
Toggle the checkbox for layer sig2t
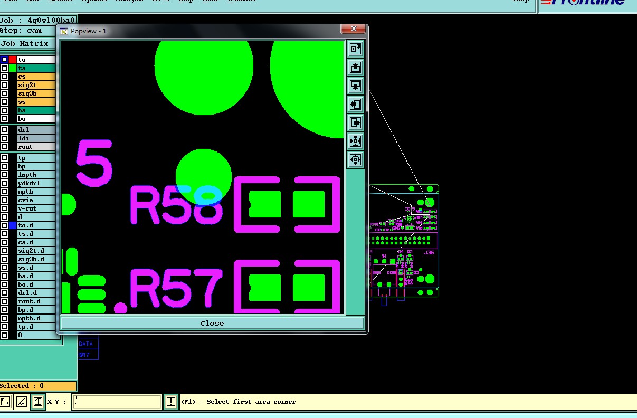[x=4, y=85]
